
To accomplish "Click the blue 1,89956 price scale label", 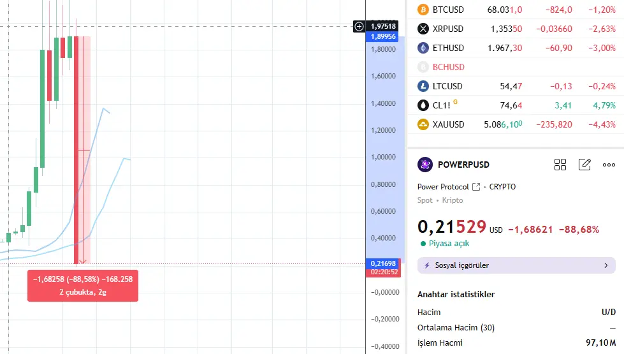I will coord(383,36).
